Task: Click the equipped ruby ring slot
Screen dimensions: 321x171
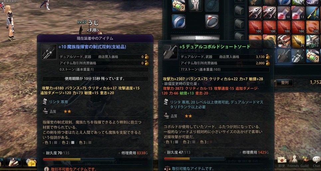Action: pyautogui.click(x=212, y=21)
